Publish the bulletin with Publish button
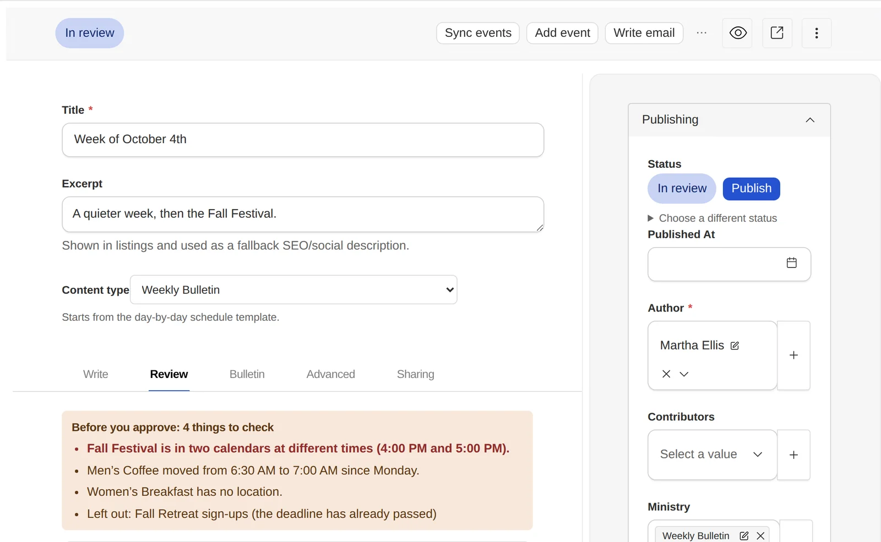This screenshot has height=542, width=881. (752, 189)
